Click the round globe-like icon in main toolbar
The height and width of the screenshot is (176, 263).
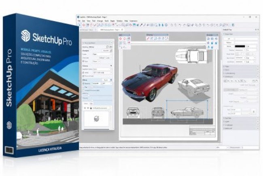pos(166,25)
